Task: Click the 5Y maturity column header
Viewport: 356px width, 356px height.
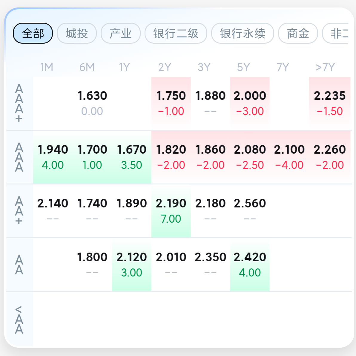Action: pos(243,67)
